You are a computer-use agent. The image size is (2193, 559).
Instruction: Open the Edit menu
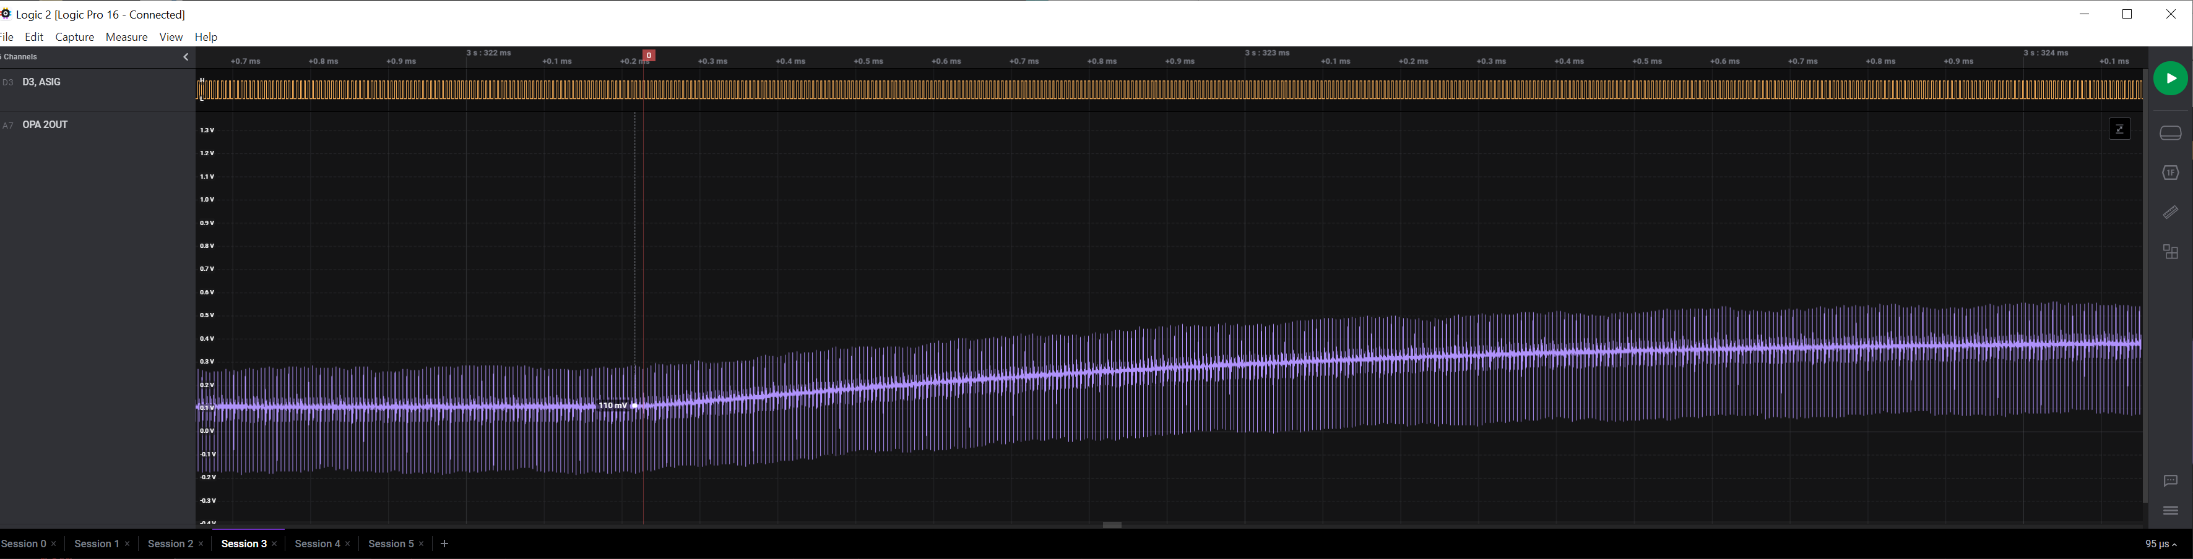click(34, 38)
